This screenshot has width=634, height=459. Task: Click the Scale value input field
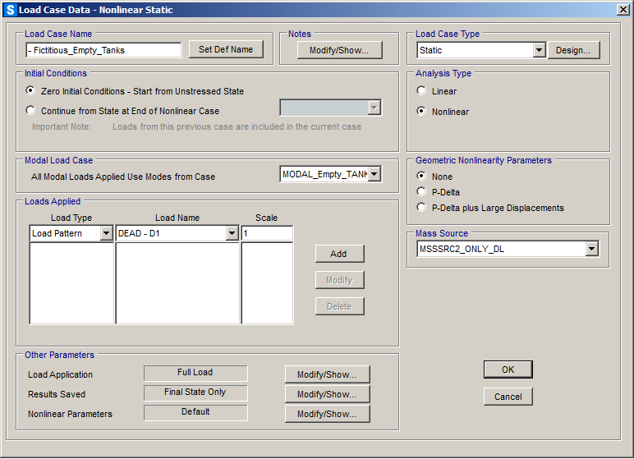click(267, 234)
